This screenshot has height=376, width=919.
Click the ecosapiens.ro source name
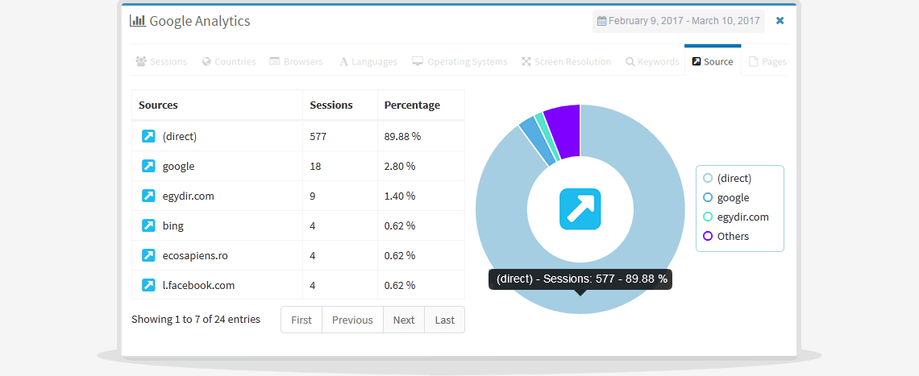pyautogui.click(x=194, y=255)
